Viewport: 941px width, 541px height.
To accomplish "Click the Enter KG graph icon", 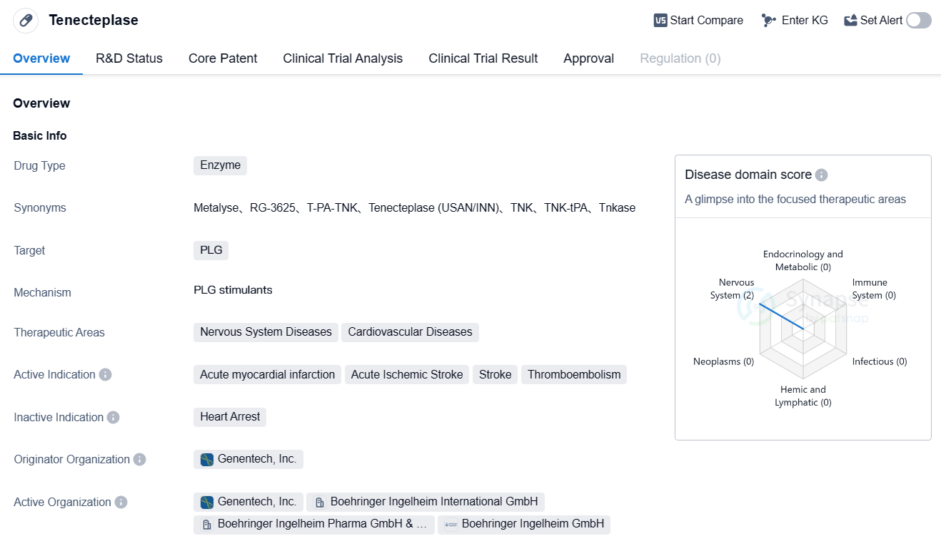I will point(768,21).
